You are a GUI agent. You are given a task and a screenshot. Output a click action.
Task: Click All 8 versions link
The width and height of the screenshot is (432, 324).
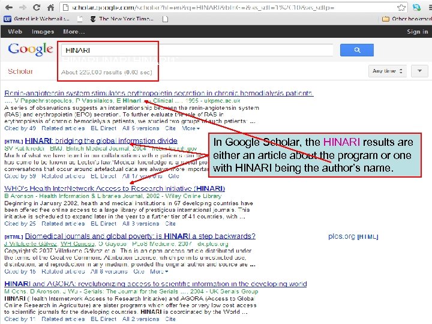tap(109, 271)
